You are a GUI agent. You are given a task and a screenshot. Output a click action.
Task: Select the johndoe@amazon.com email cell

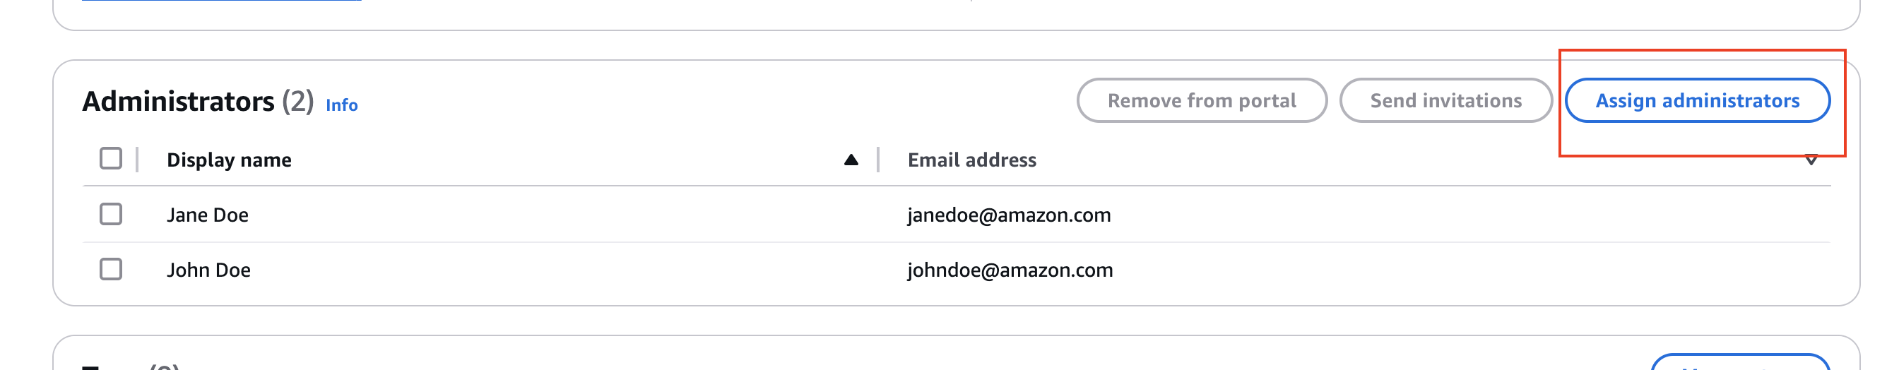pyautogui.click(x=1010, y=270)
